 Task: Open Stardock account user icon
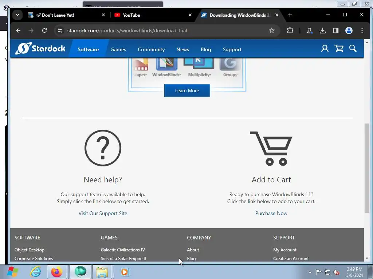(325, 49)
